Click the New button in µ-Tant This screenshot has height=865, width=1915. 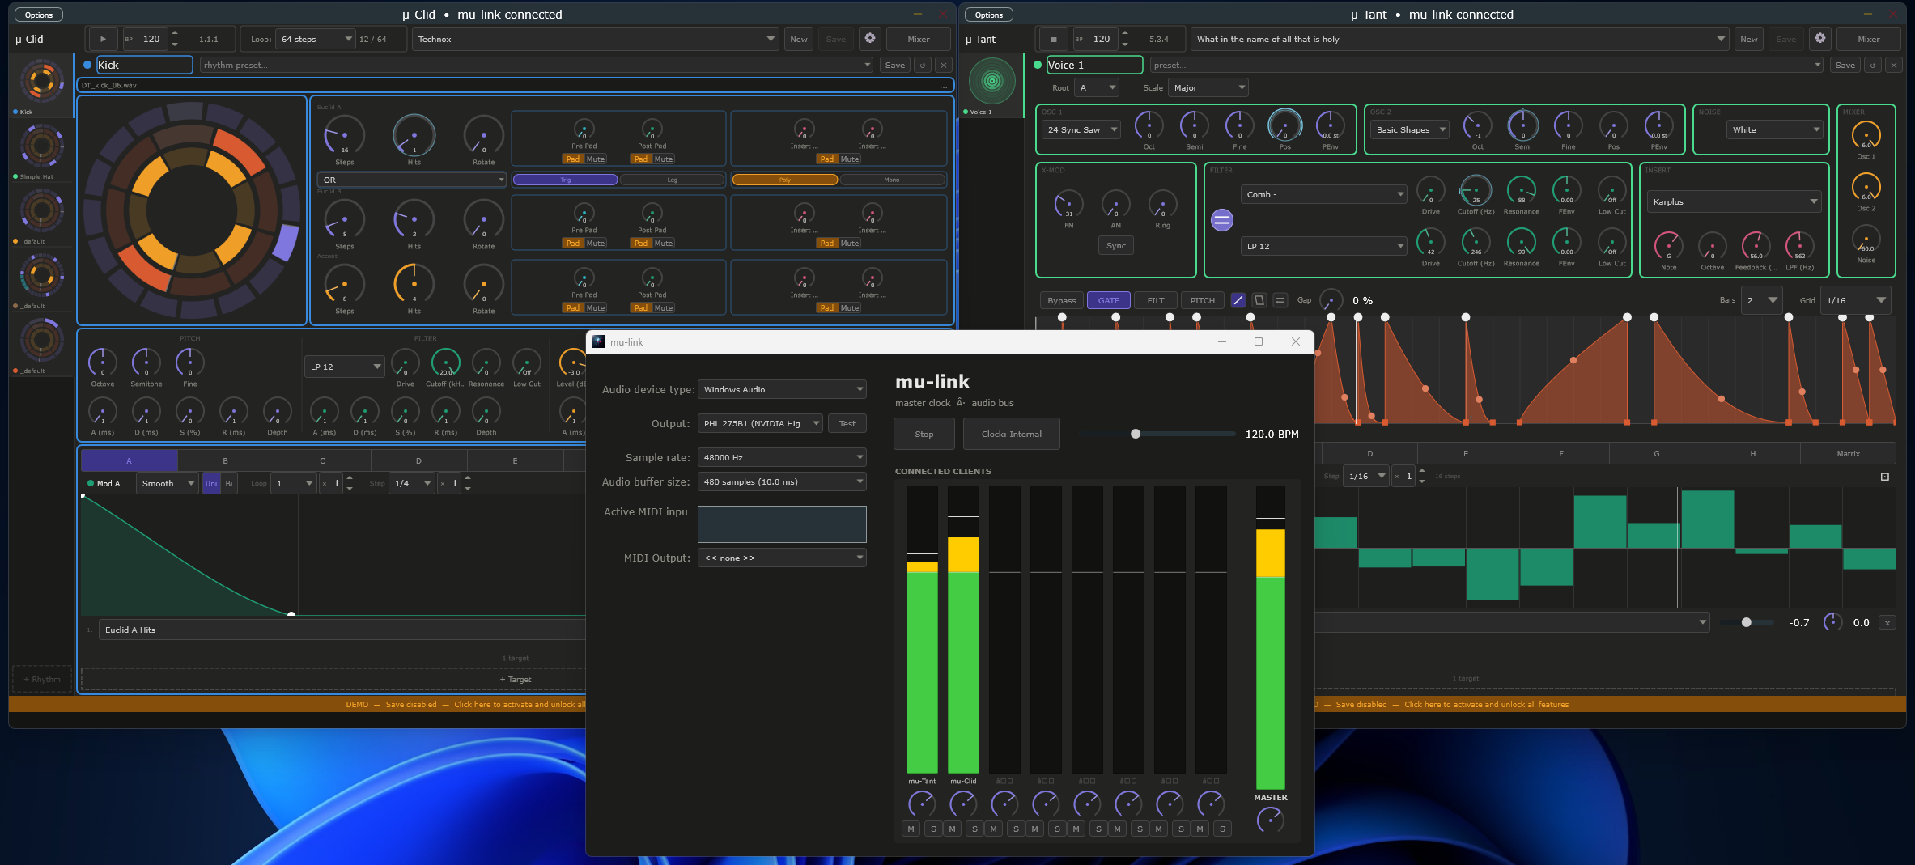point(1748,39)
